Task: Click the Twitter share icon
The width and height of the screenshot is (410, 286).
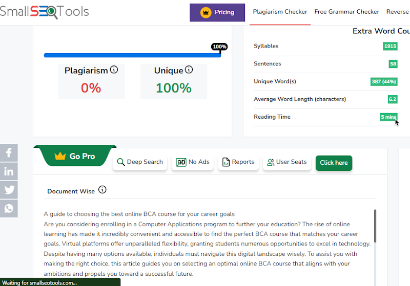Action: tap(9, 190)
